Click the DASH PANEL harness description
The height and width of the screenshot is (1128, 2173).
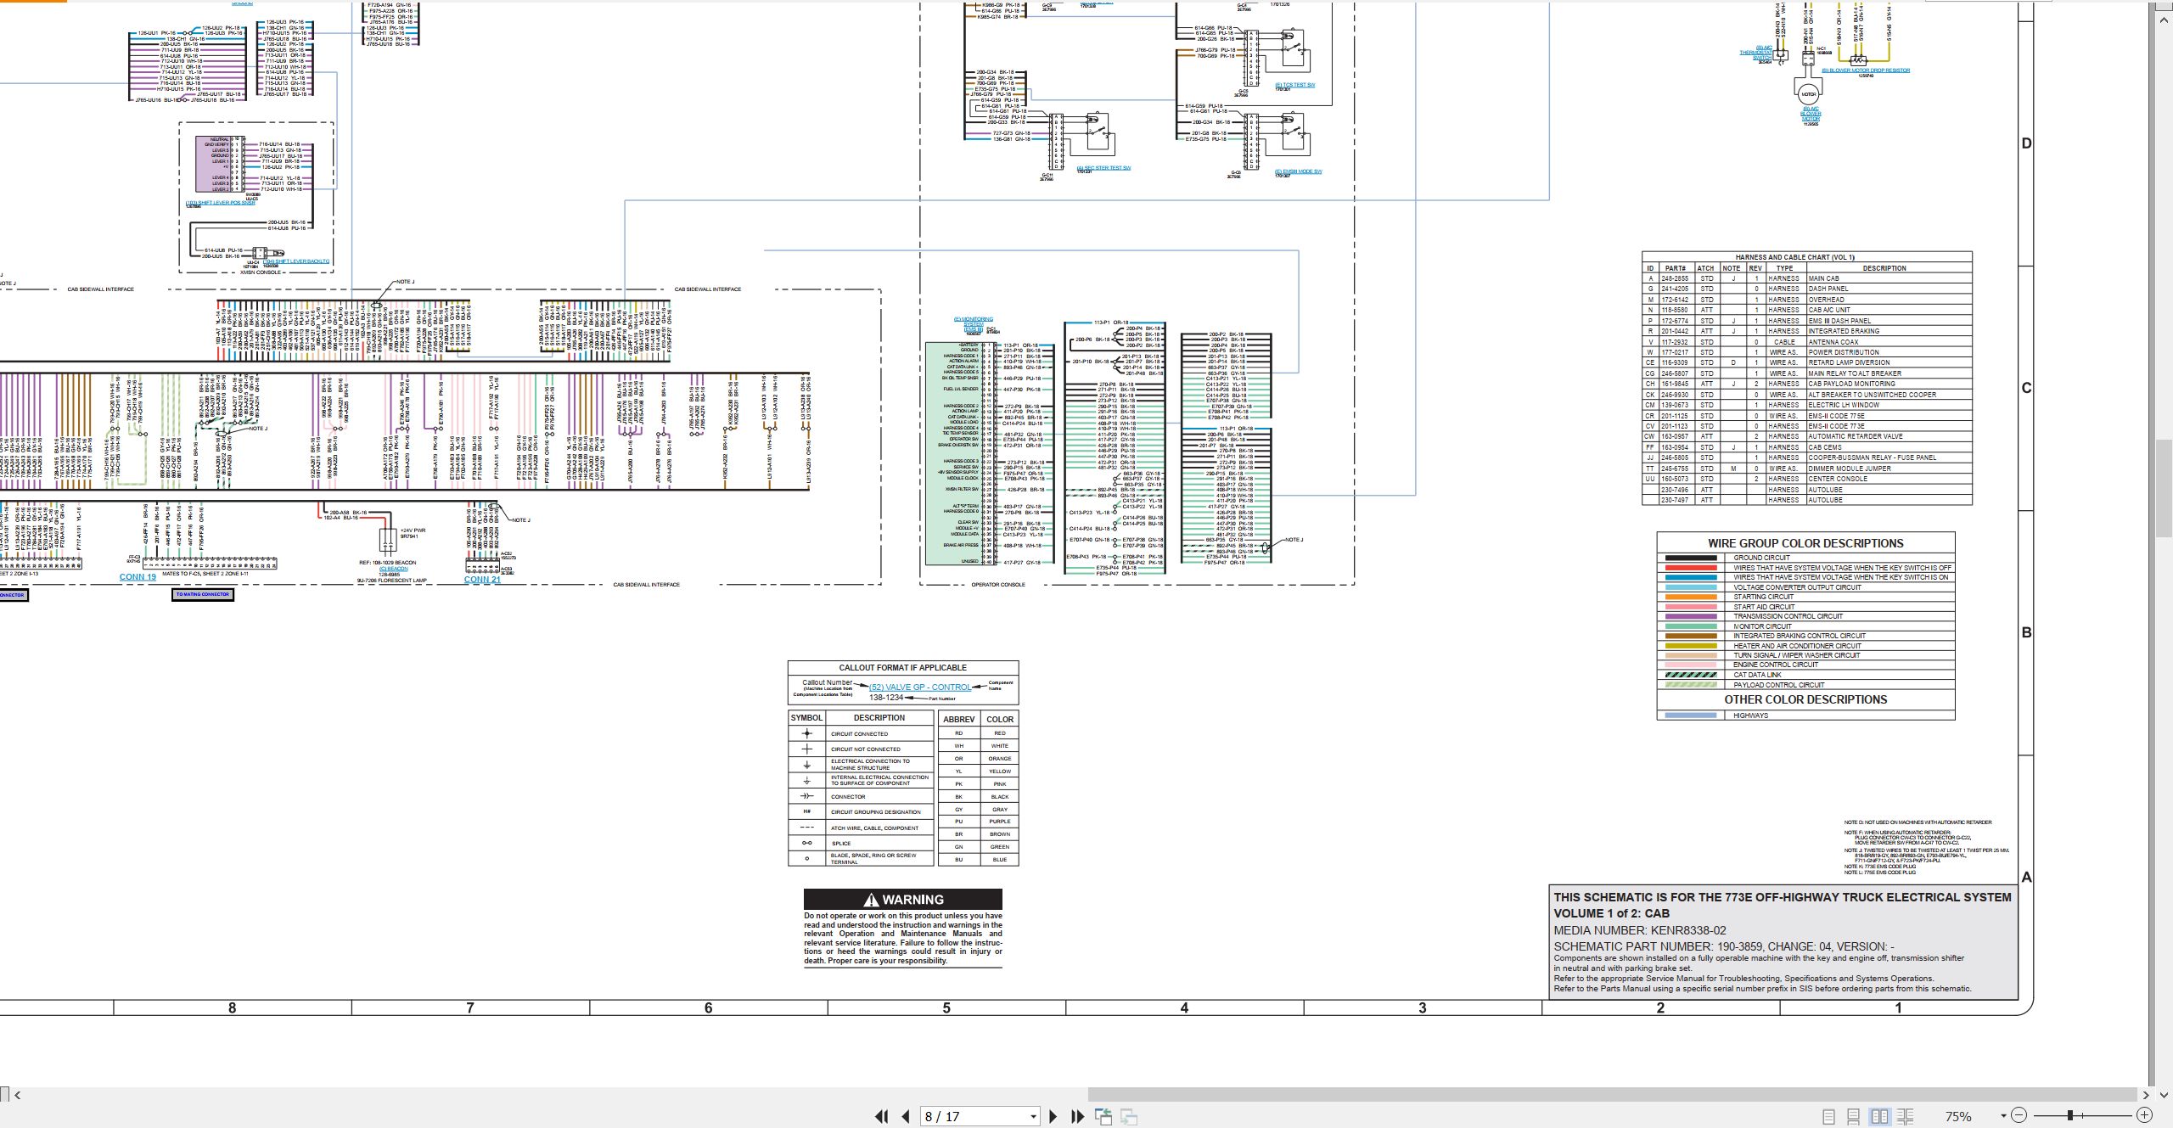point(1828,289)
